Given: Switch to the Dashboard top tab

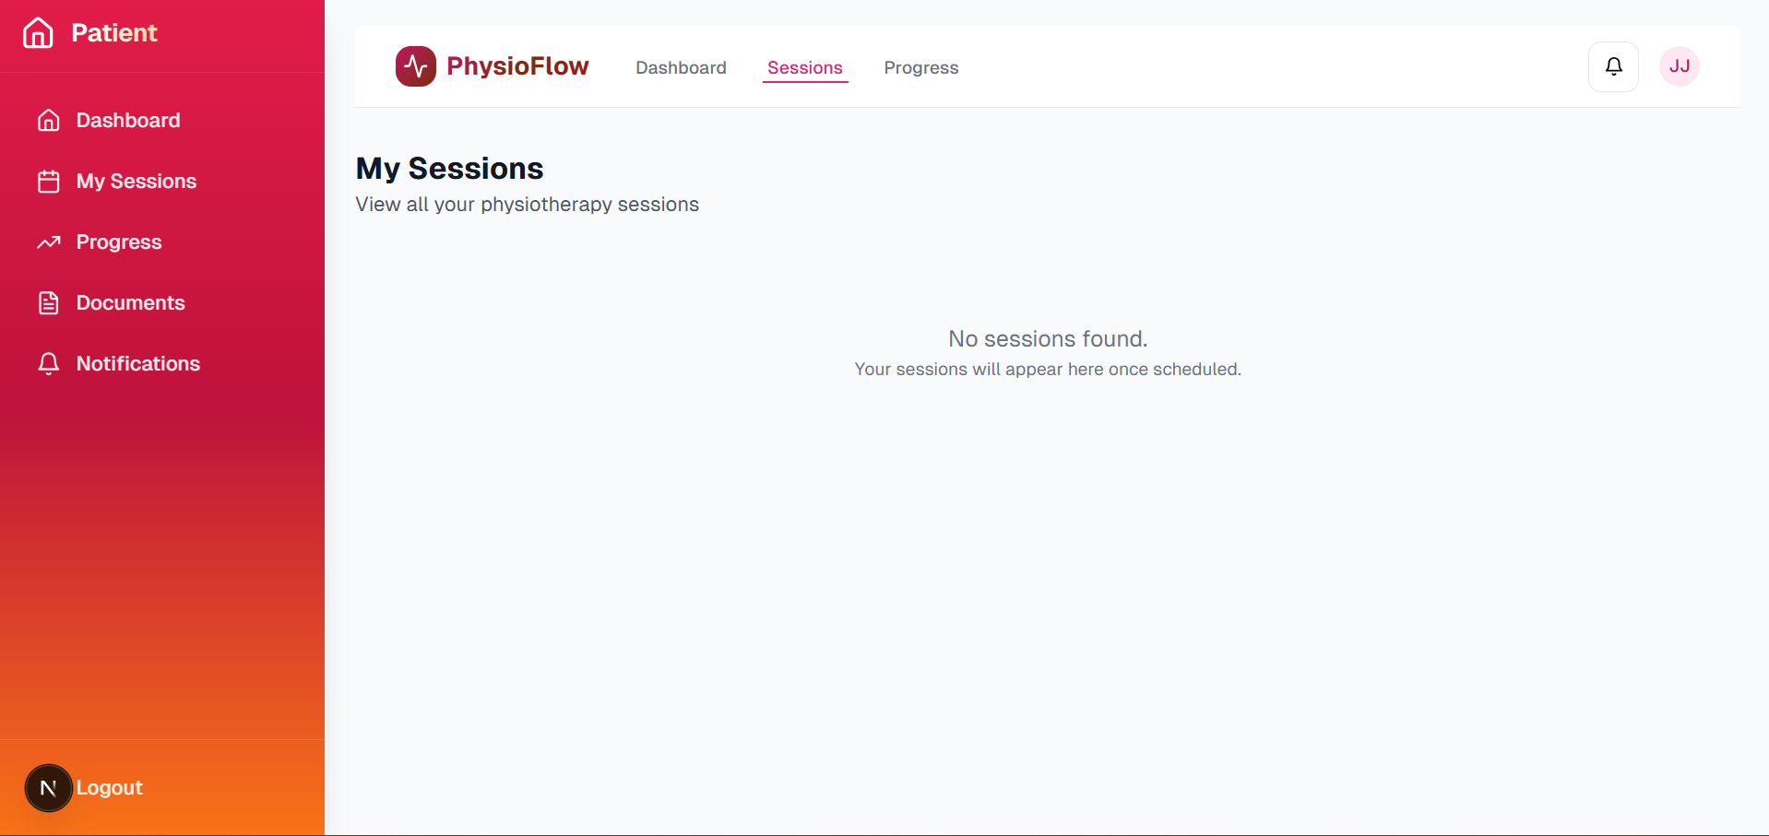Looking at the screenshot, I should coord(681,67).
